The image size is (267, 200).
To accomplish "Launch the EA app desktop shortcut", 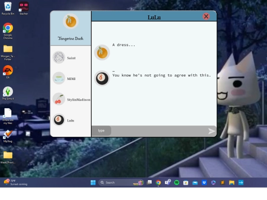I will (8, 72).
